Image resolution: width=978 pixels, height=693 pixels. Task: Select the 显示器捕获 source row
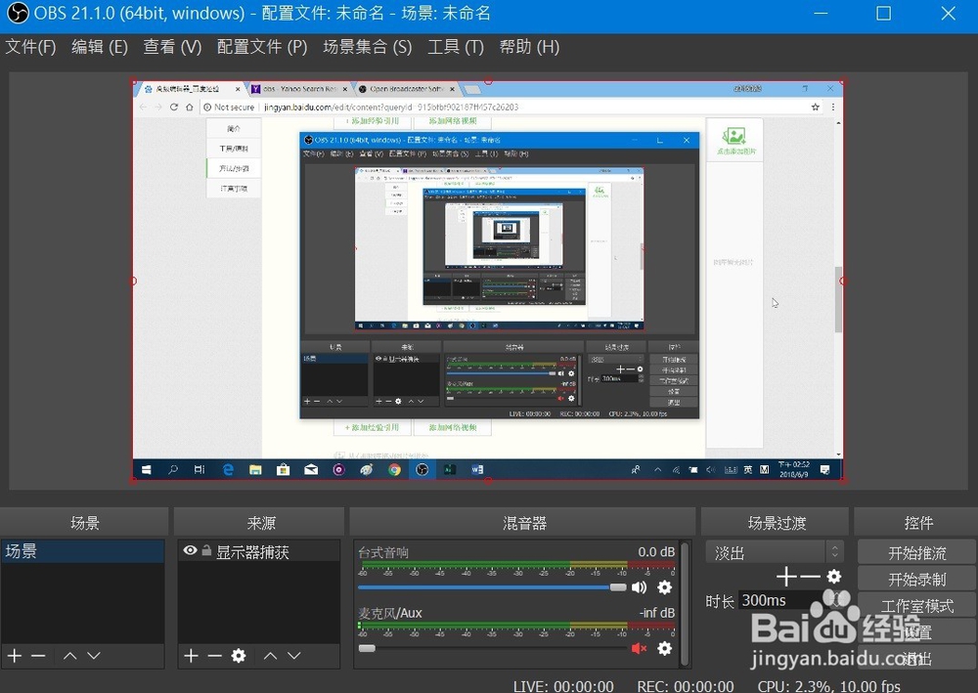coord(259,551)
